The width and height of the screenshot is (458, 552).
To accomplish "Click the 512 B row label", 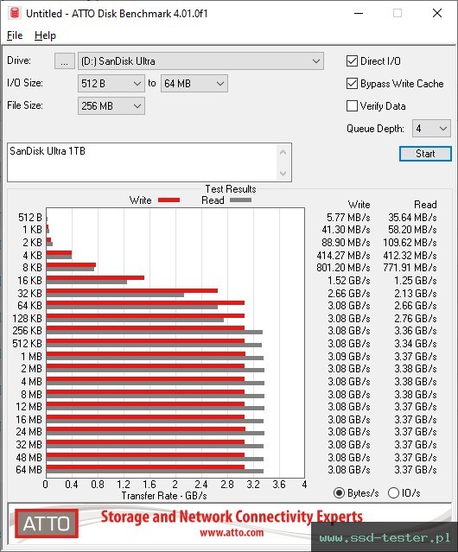I will click(30, 218).
